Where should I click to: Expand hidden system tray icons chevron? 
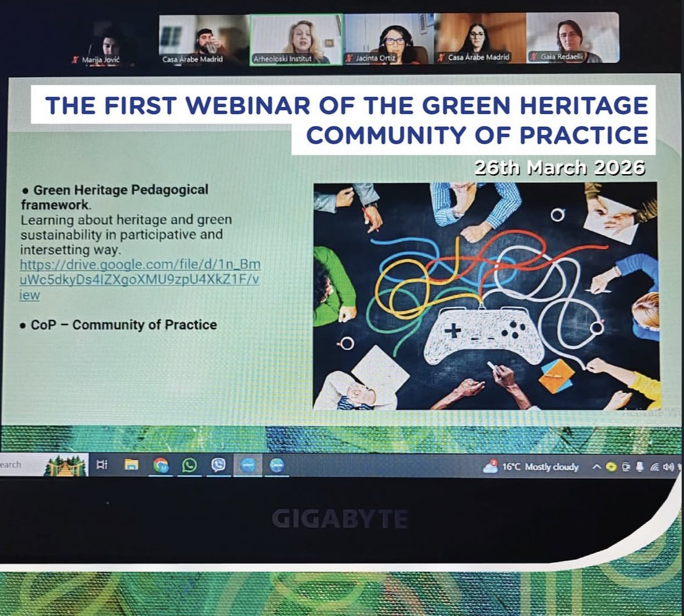596,467
